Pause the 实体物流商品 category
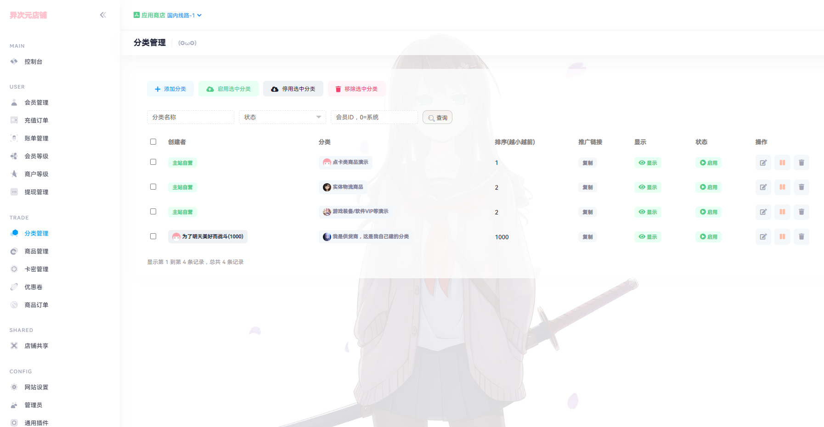The width and height of the screenshot is (824, 427). [782, 187]
